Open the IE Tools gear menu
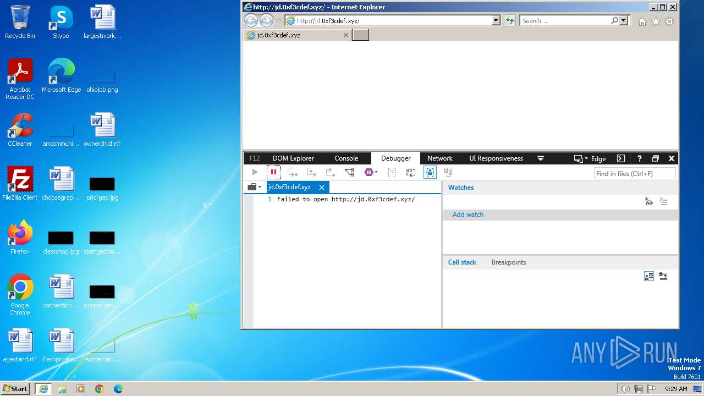 669,21
